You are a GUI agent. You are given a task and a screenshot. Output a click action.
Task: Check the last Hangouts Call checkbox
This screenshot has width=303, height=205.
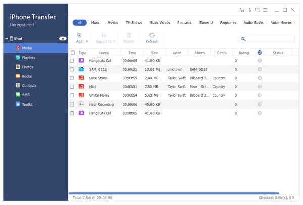pos(72,113)
